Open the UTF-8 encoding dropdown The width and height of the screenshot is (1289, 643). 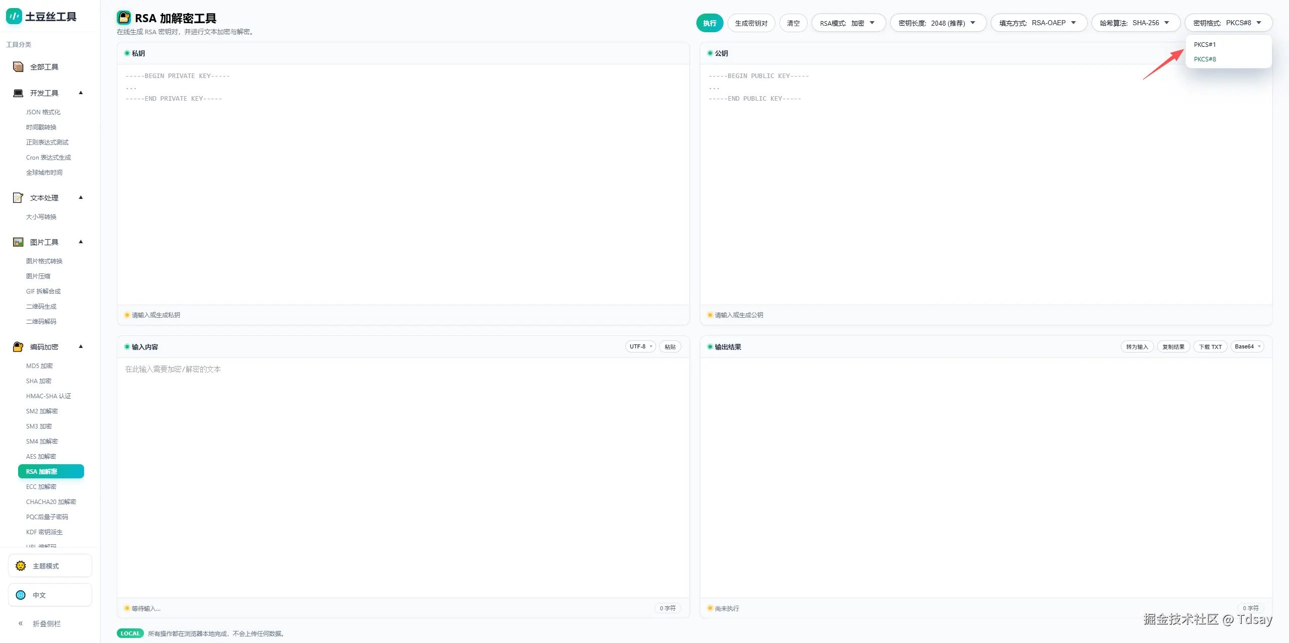tap(640, 346)
